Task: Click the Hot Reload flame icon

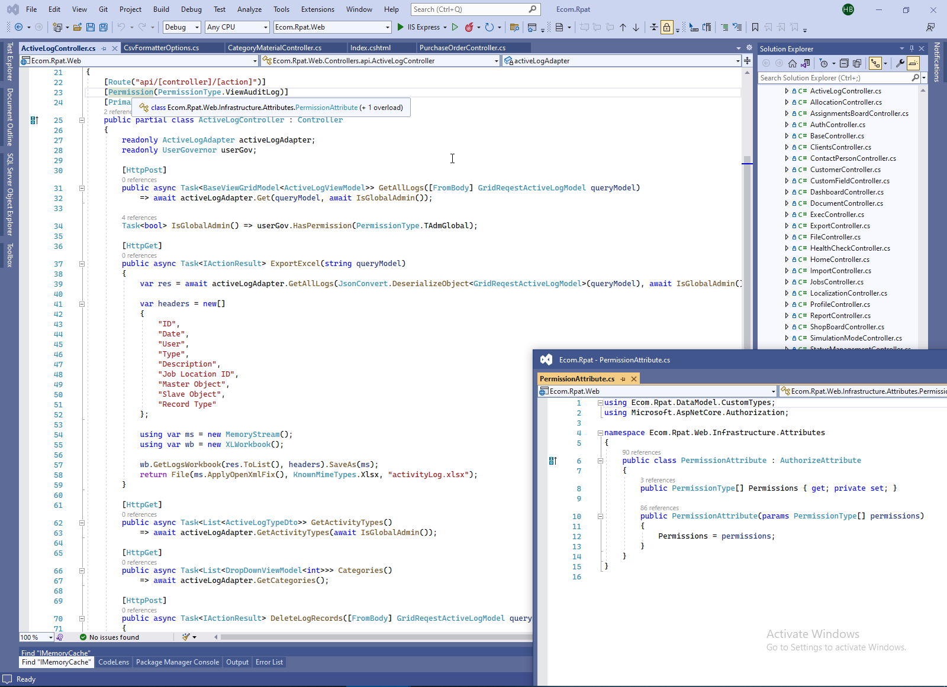Action: (469, 27)
